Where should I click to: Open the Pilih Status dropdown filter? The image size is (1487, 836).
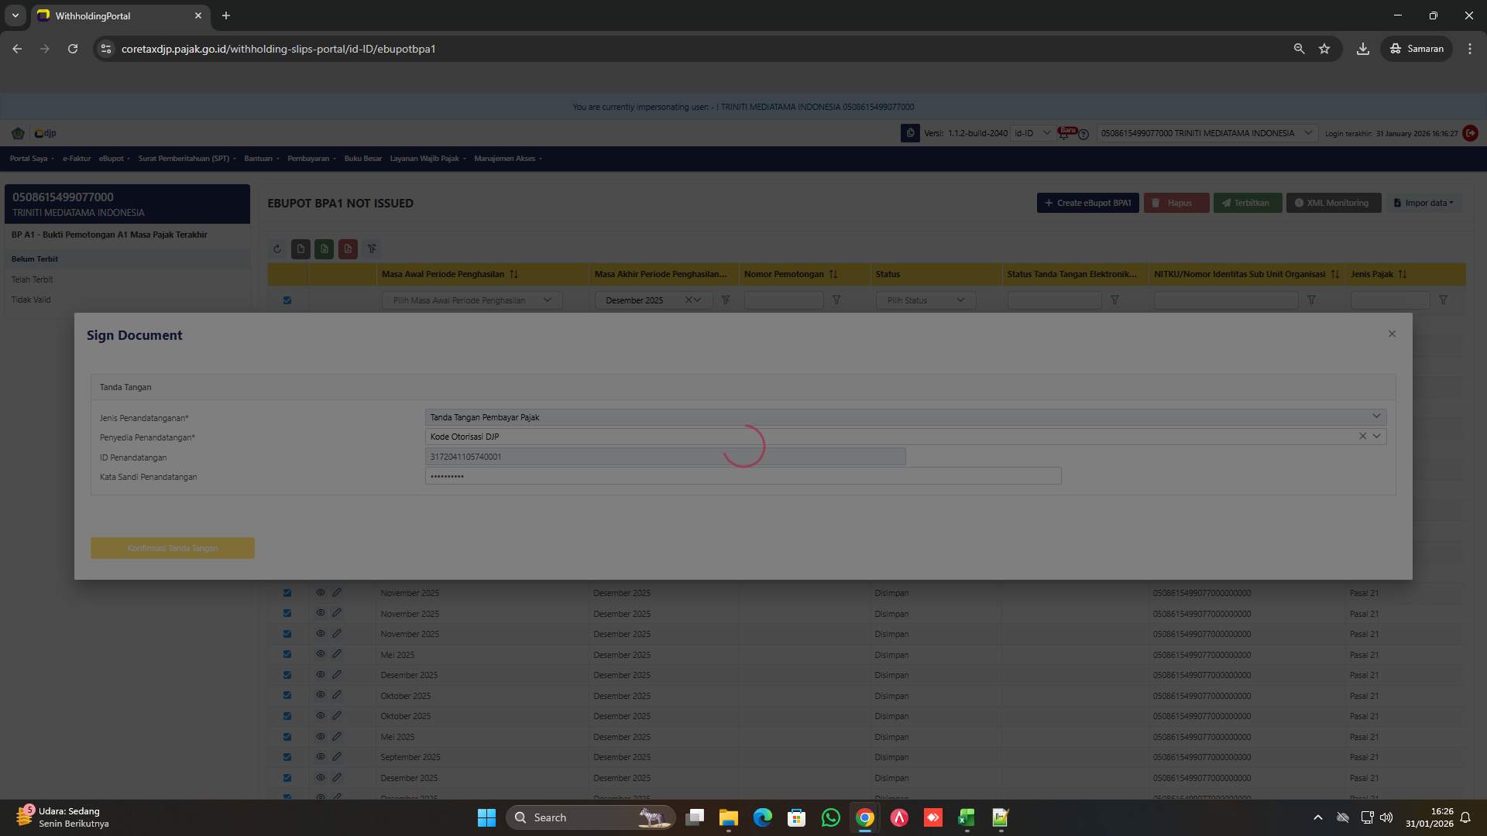pos(925,300)
